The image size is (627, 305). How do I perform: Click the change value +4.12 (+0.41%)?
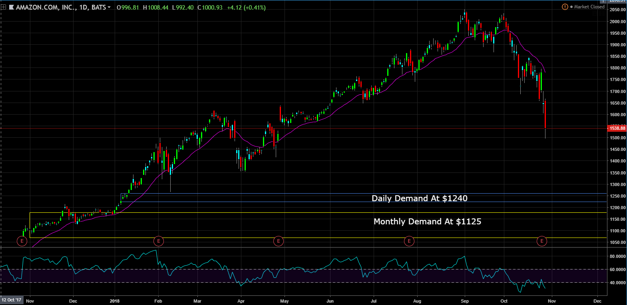pos(246,8)
